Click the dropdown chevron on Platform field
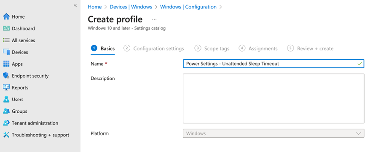 click(358, 133)
